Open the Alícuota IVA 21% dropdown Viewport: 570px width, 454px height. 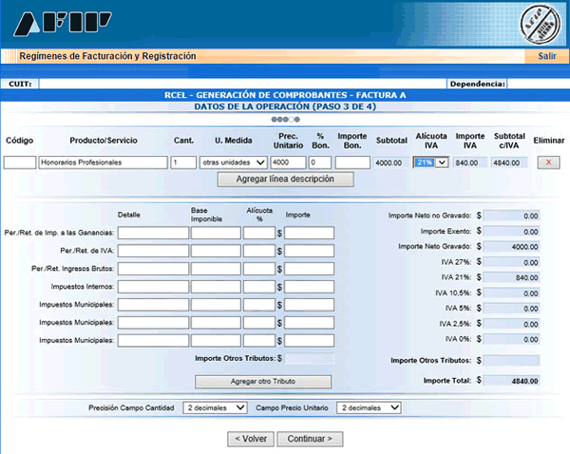click(430, 162)
